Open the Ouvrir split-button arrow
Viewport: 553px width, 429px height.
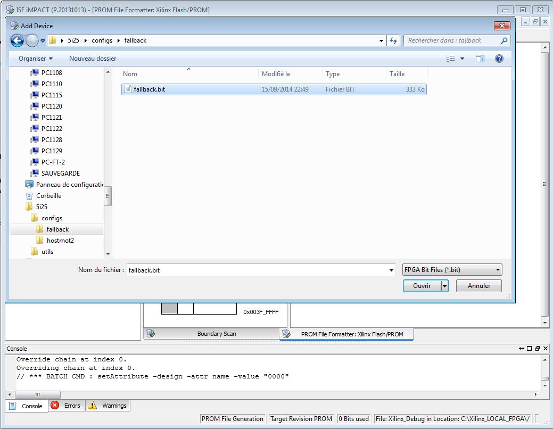tap(445, 286)
